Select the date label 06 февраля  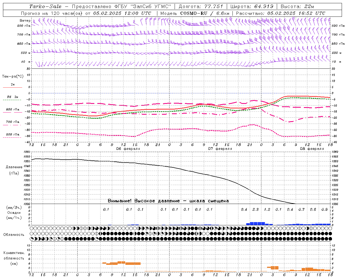128,149
